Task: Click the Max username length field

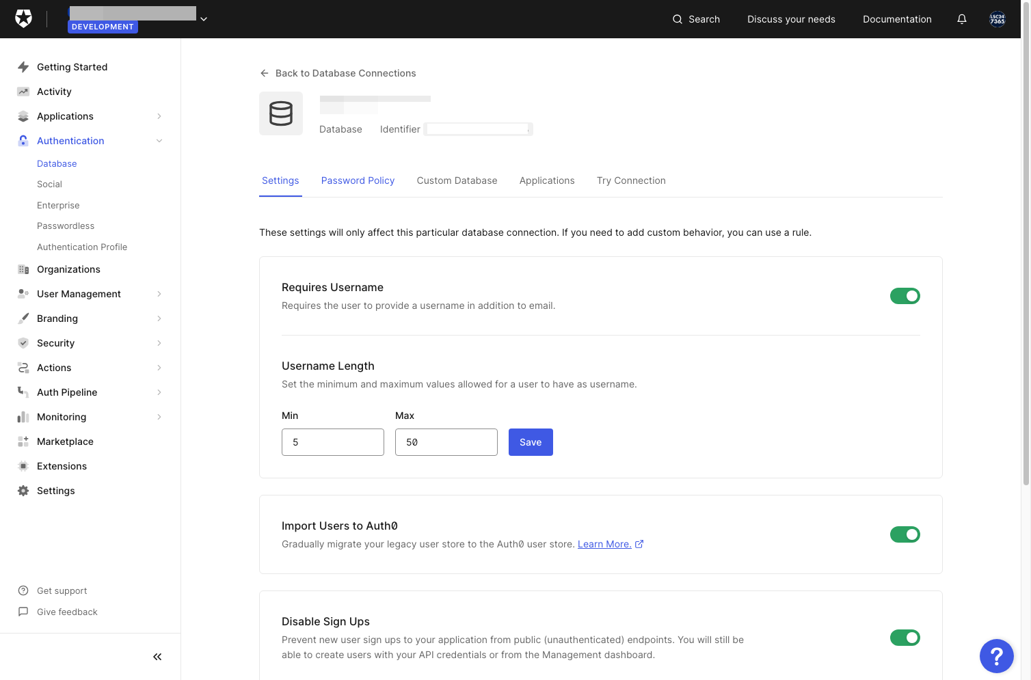Action: pos(446,442)
